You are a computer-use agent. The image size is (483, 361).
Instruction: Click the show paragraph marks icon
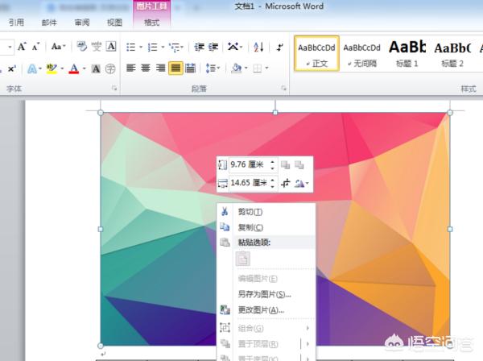[x=281, y=47]
